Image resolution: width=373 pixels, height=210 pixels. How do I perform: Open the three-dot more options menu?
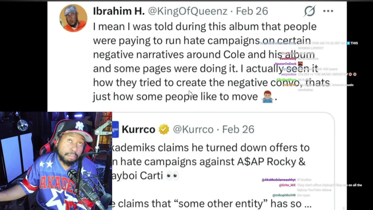click(x=328, y=11)
